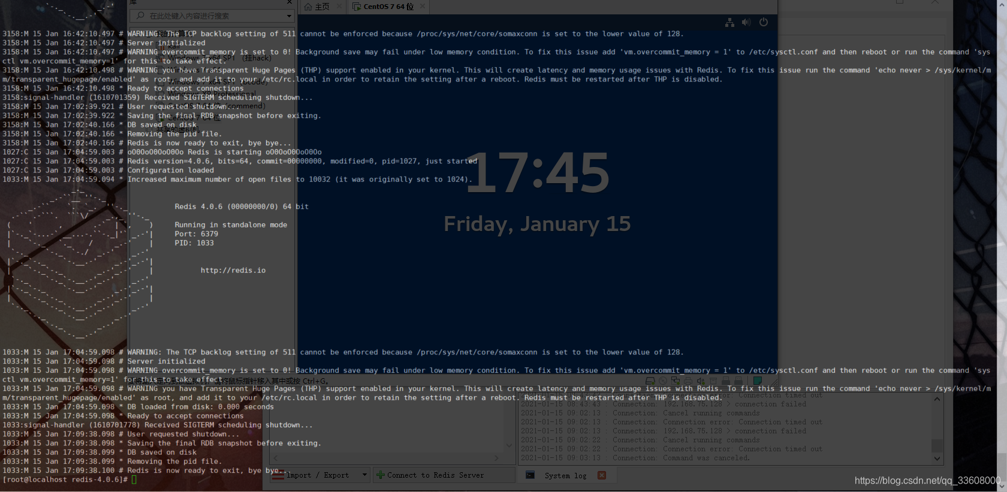Open the library search dropdown arrow

[290, 16]
